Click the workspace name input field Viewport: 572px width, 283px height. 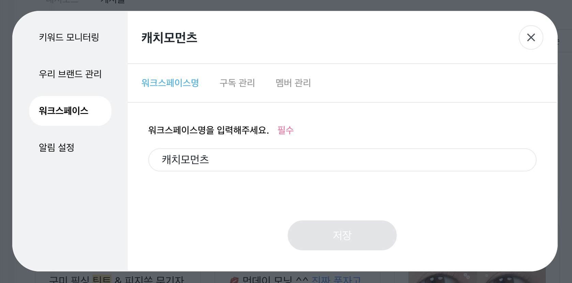click(342, 160)
